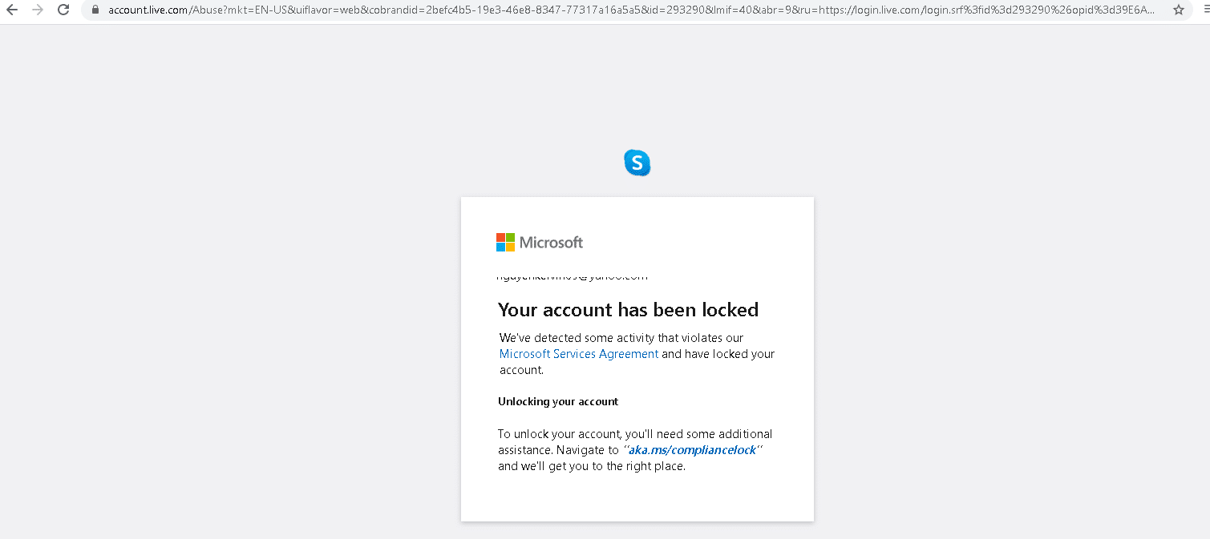The height and width of the screenshot is (539, 1210).
Task: Click the star to save this abuse page
Action: (x=1179, y=11)
